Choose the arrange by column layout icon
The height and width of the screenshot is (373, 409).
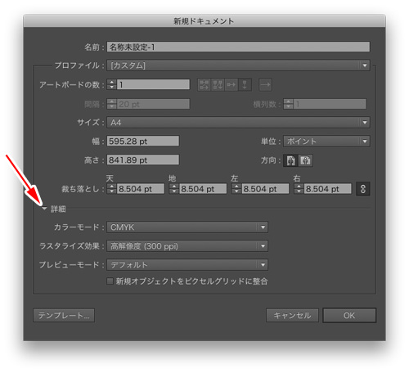pos(245,84)
